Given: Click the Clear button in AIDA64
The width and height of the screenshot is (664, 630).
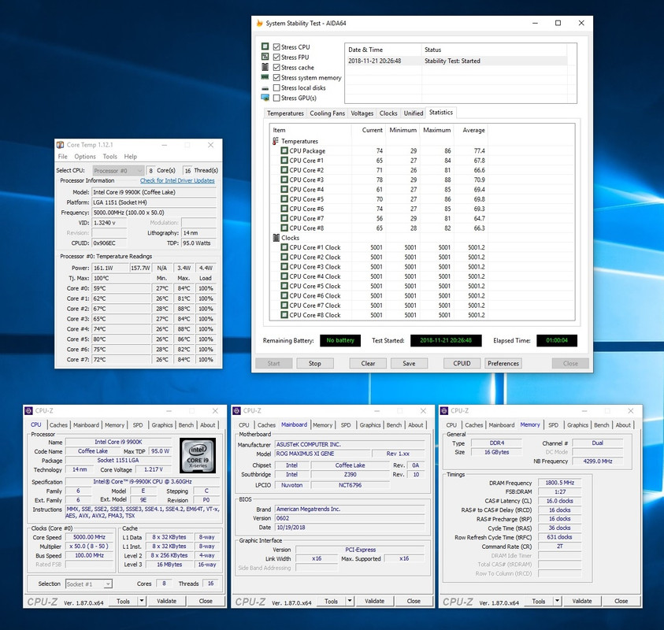Looking at the screenshot, I should pos(368,363).
